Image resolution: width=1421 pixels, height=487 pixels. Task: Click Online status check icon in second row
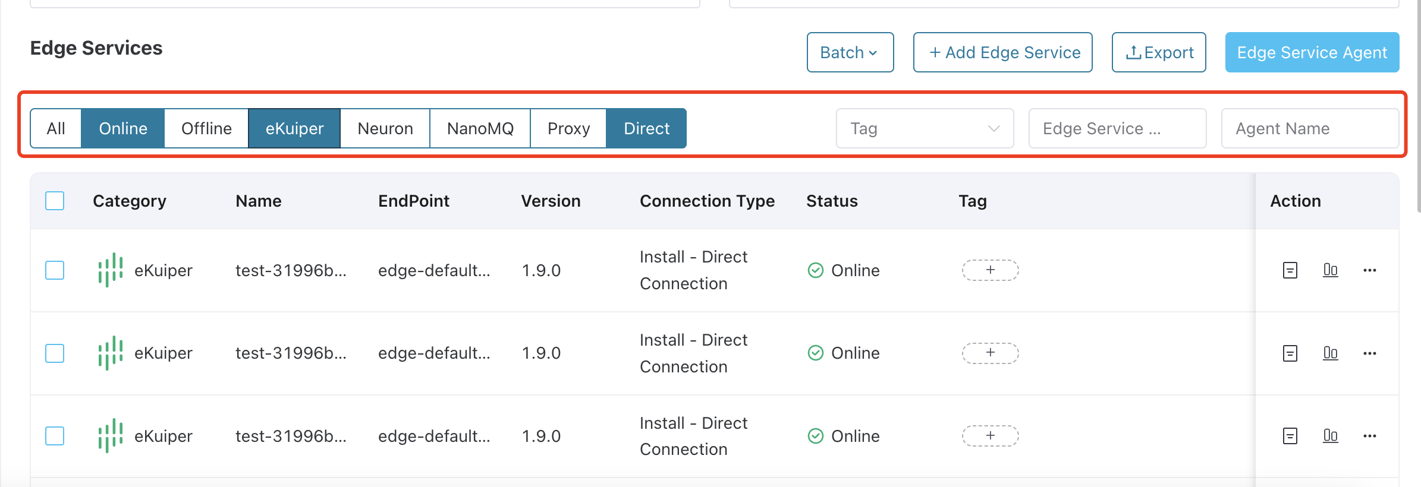tap(816, 353)
